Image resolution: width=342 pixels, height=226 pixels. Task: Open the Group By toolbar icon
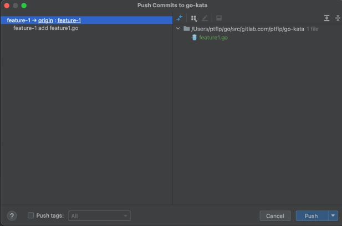point(193,18)
